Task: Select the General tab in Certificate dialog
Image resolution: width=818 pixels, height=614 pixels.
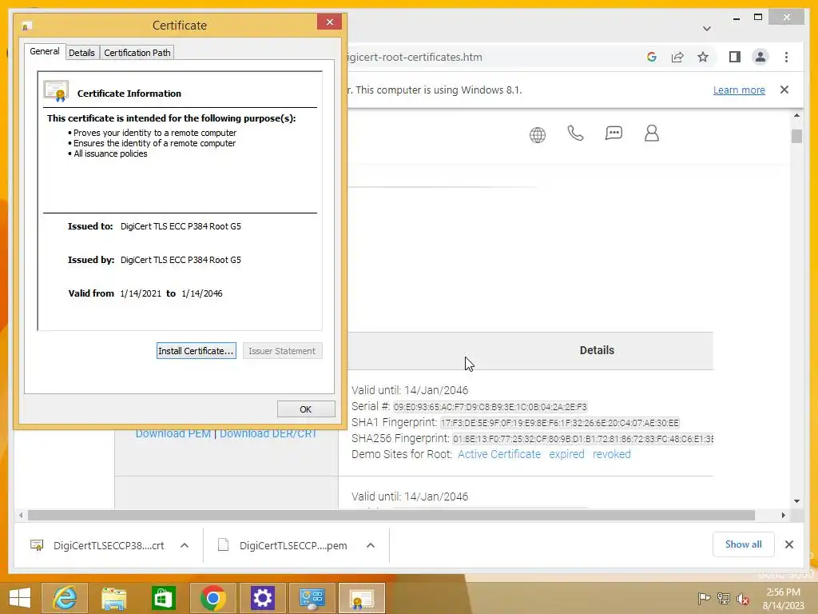Action: click(x=45, y=52)
